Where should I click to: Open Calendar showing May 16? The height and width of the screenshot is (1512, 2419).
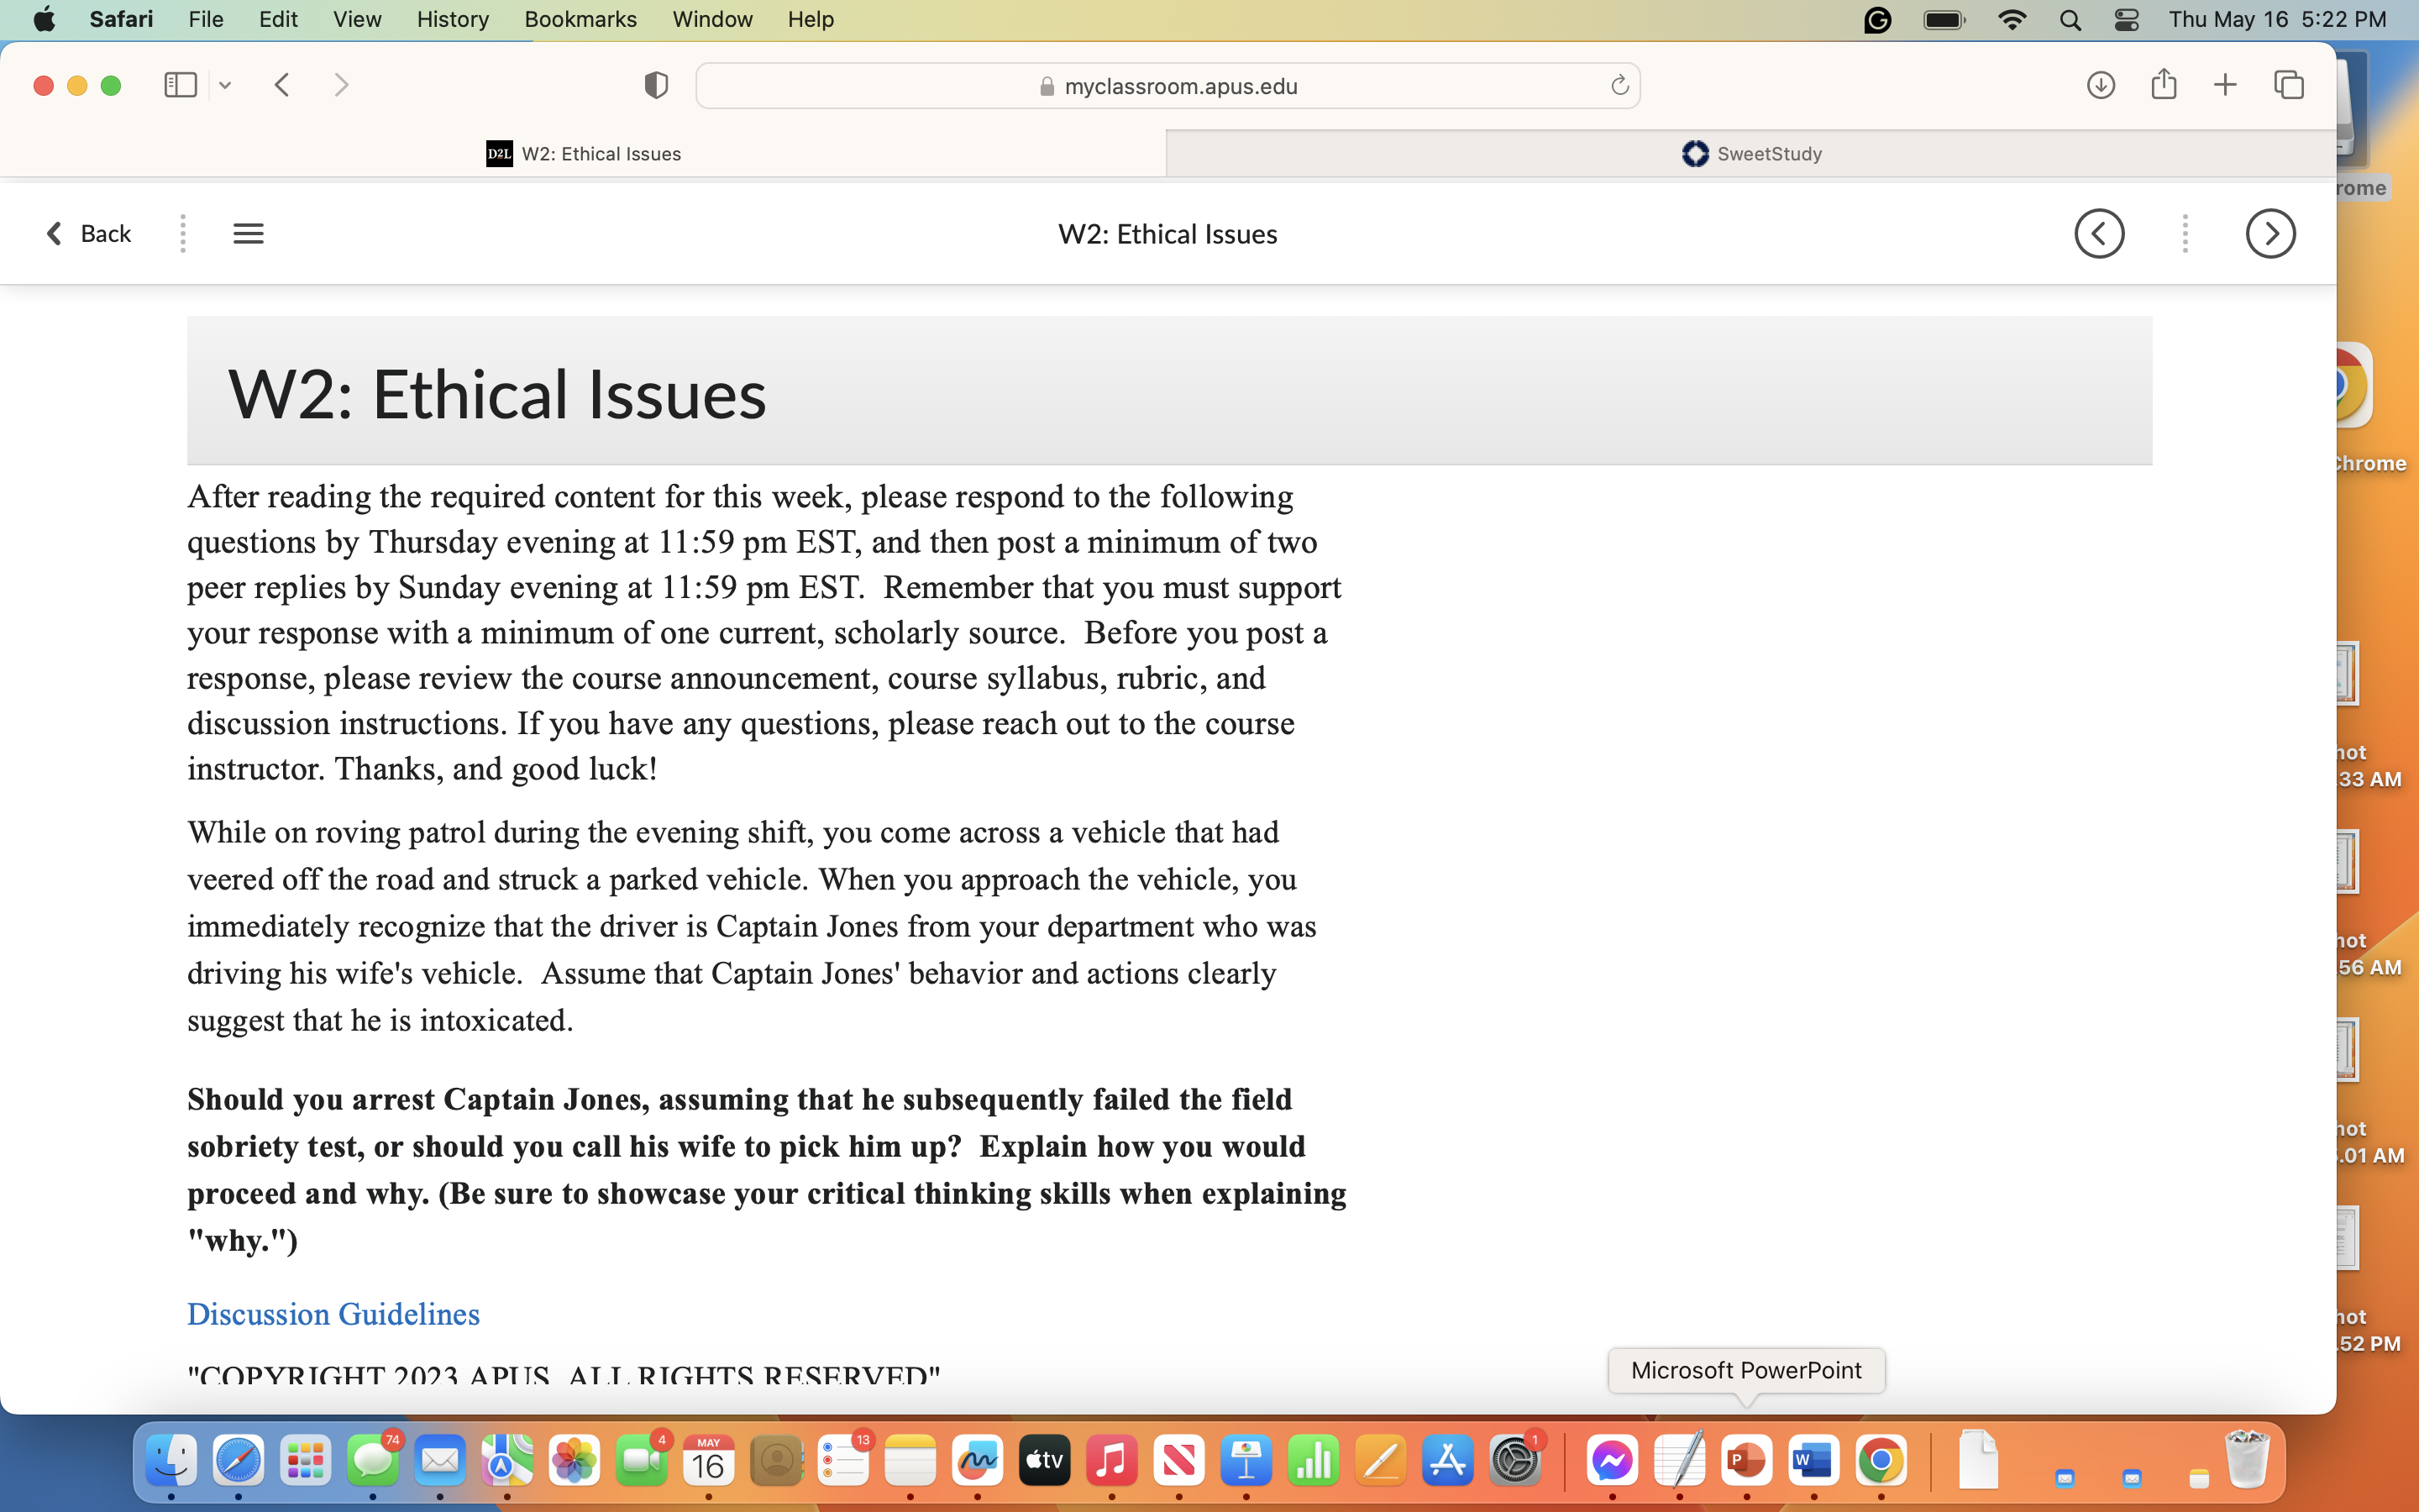tap(709, 1461)
